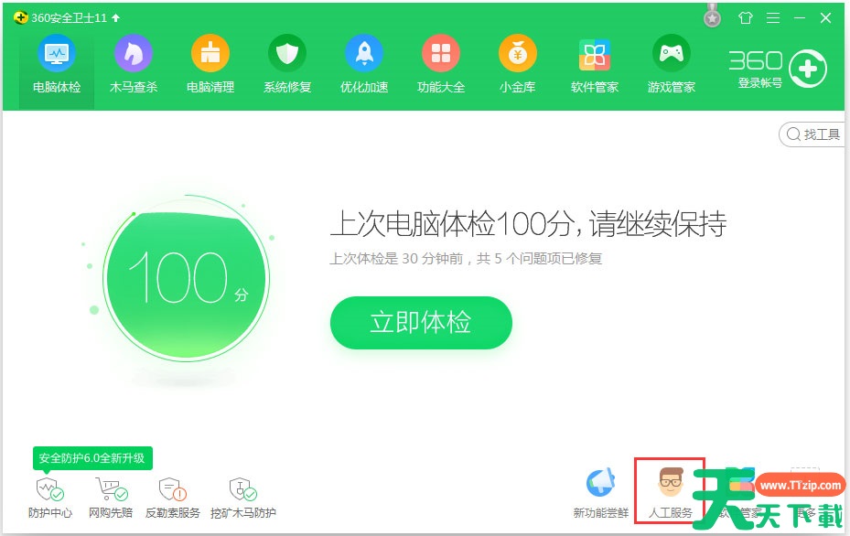Click the 上次电脑体检100分 headline text

coord(528,223)
